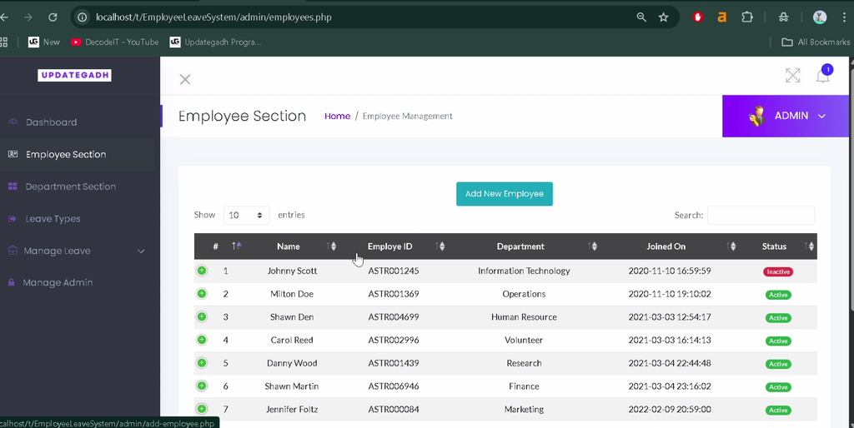Screen dimensions: 854x428
Task: Open the Chrome profile avatar
Action: click(820, 17)
